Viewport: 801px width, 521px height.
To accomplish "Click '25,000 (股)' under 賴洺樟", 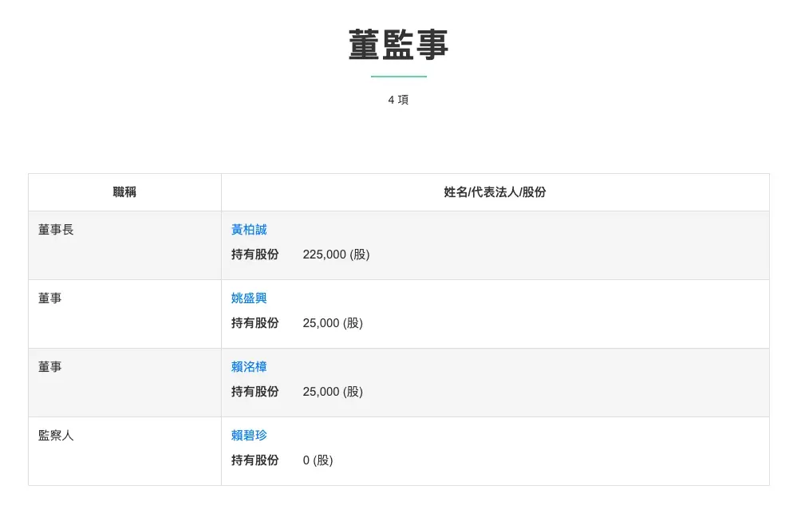I will tap(333, 392).
